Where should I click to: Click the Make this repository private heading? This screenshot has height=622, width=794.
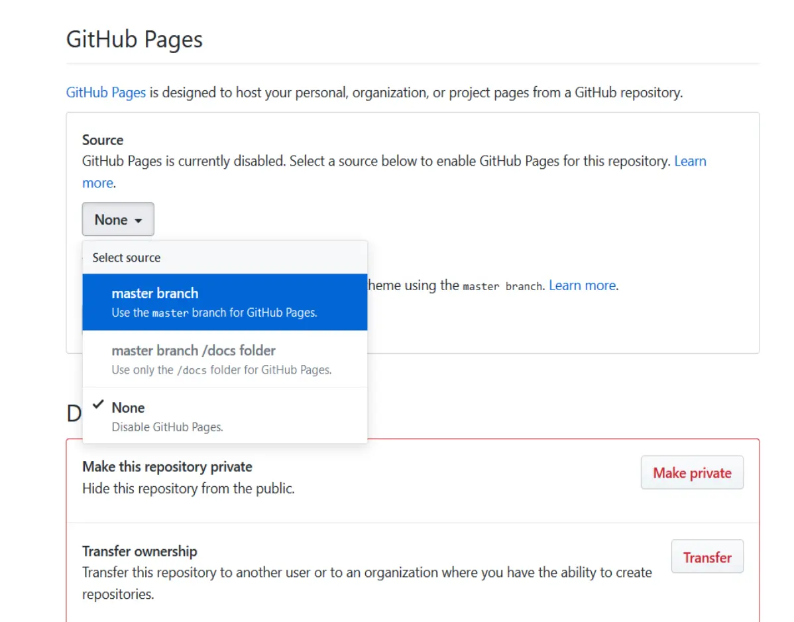(167, 466)
